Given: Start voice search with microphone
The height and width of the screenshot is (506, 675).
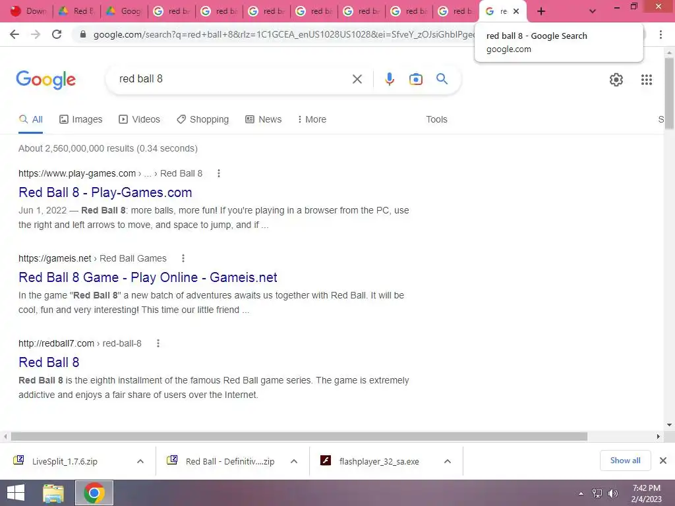Looking at the screenshot, I should 389,79.
